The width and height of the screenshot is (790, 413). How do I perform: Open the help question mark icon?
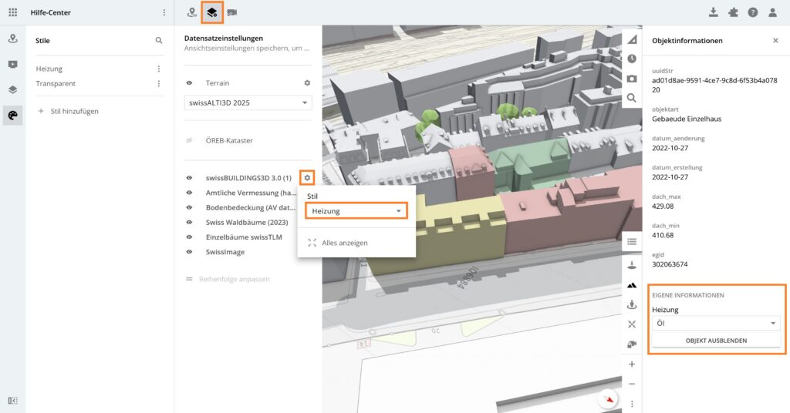click(x=752, y=12)
